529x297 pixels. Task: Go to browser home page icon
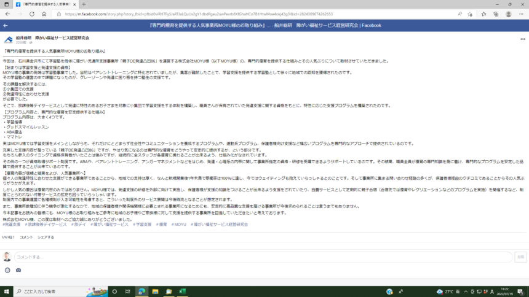point(44,14)
